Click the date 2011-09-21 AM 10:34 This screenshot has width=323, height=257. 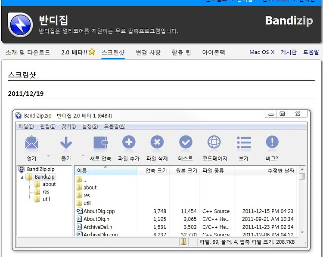(x=267, y=219)
